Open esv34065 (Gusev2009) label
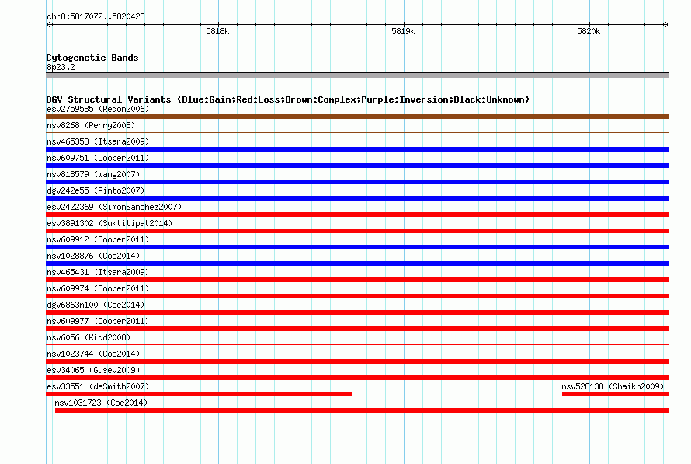The image size is (691, 464). (93, 370)
